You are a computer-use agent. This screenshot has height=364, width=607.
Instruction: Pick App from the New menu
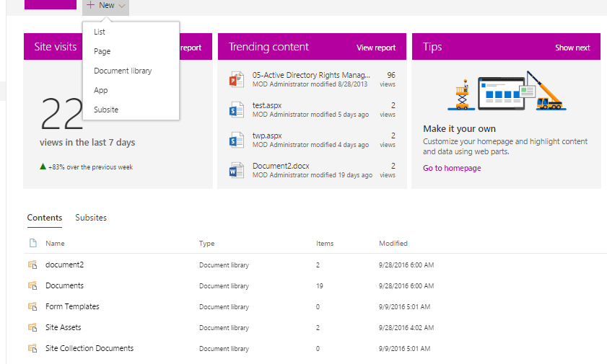coord(100,90)
